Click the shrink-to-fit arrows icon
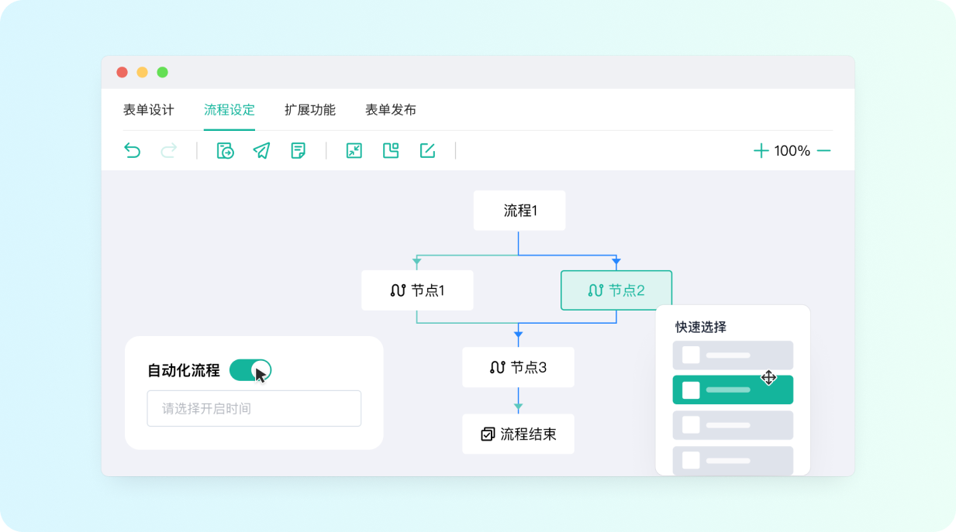The image size is (956, 532). 354,150
